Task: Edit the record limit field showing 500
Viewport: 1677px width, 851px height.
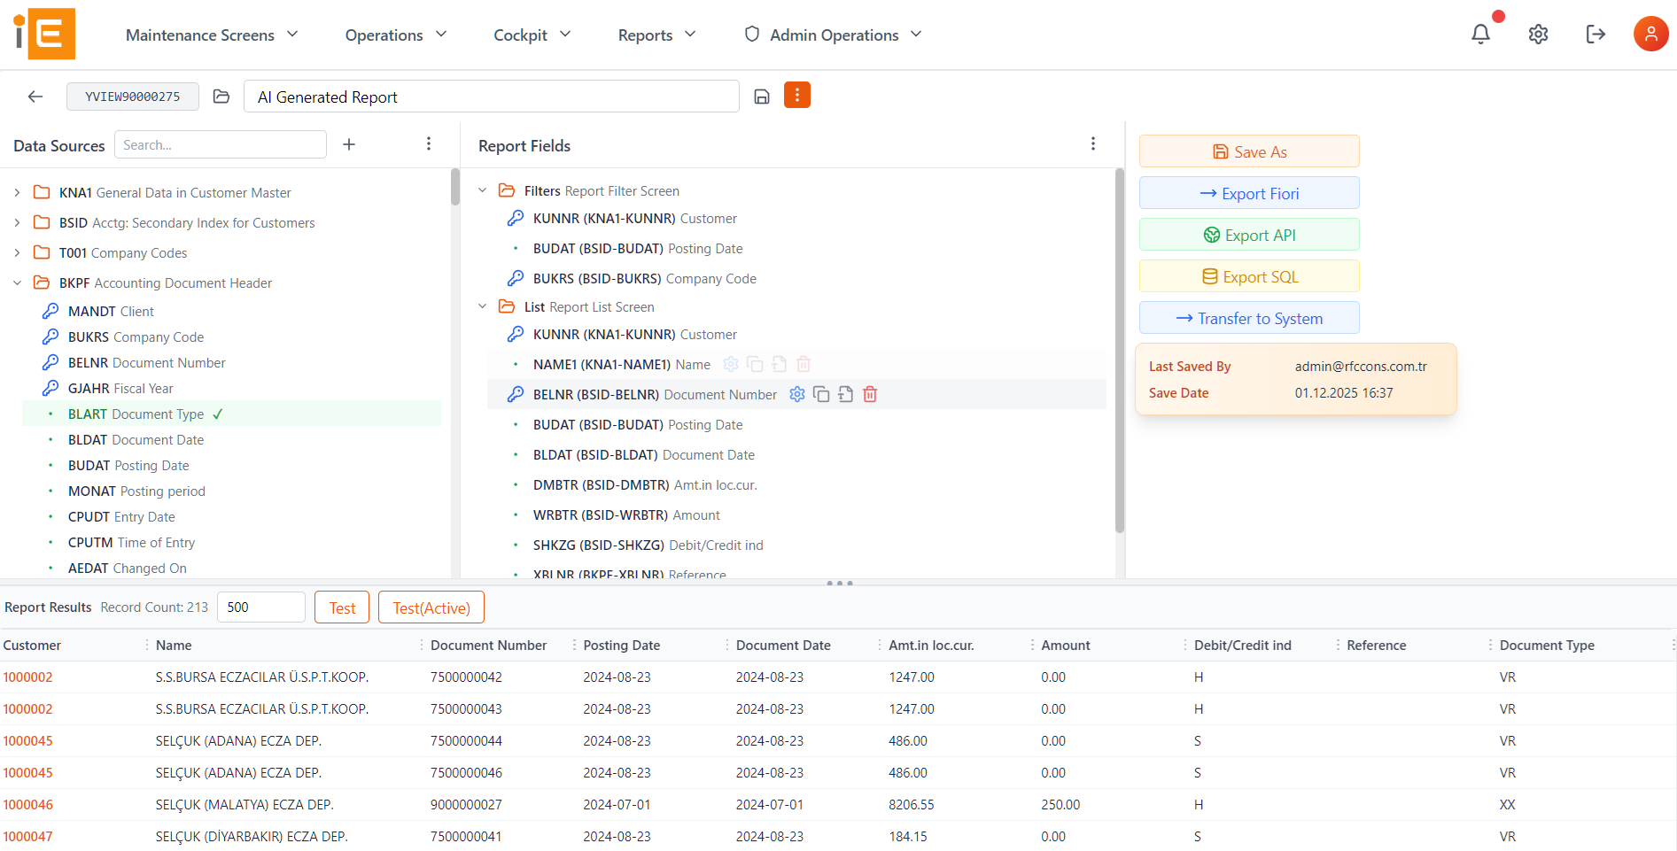Action: pyautogui.click(x=260, y=607)
